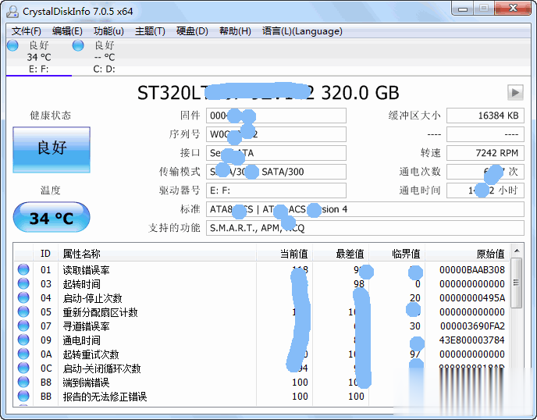Click the 临界值 column header

tap(397, 254)
